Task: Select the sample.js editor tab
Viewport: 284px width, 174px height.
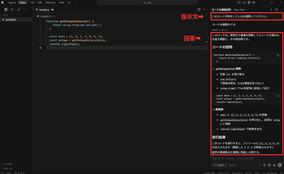Action: coord(44,10)
